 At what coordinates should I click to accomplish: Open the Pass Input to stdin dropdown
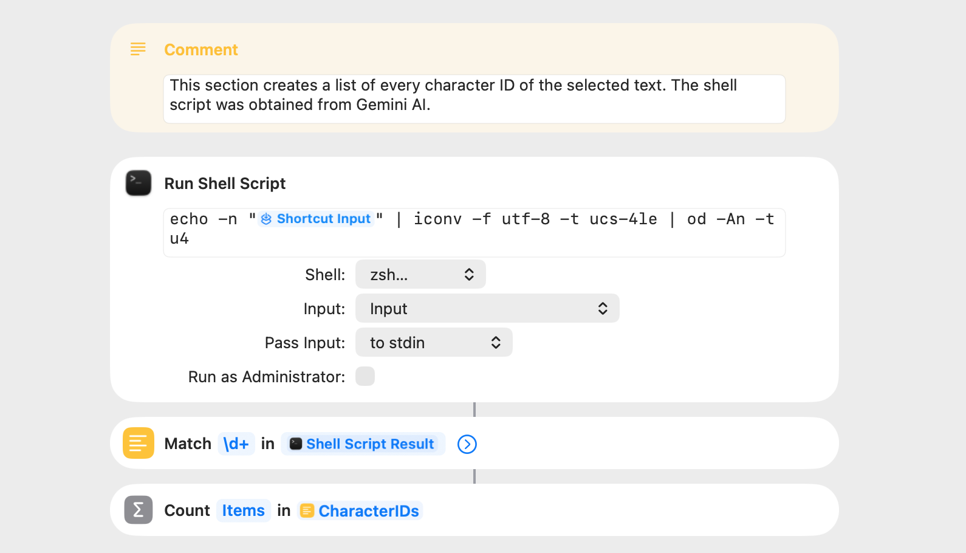pos(434,343)
